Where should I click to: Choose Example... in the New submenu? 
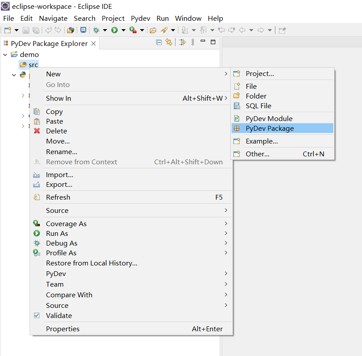click(x=282, y=141)
